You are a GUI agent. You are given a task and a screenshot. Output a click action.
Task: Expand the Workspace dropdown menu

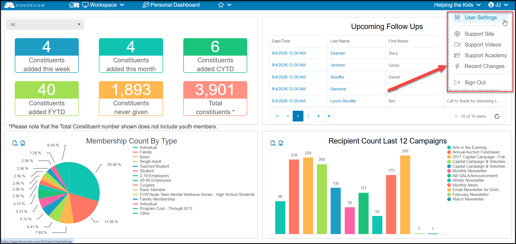pyautogui.click(x=122, y=5)
